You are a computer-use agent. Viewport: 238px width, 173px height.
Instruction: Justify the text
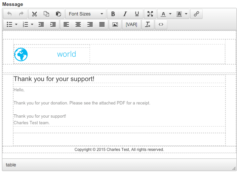pyautogui.click(x=102, y=24)
